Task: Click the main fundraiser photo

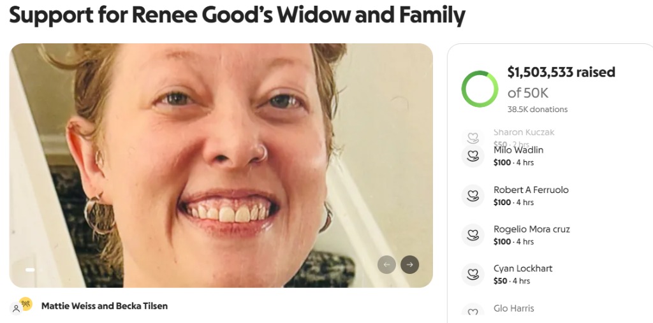Action: [221, 165]
